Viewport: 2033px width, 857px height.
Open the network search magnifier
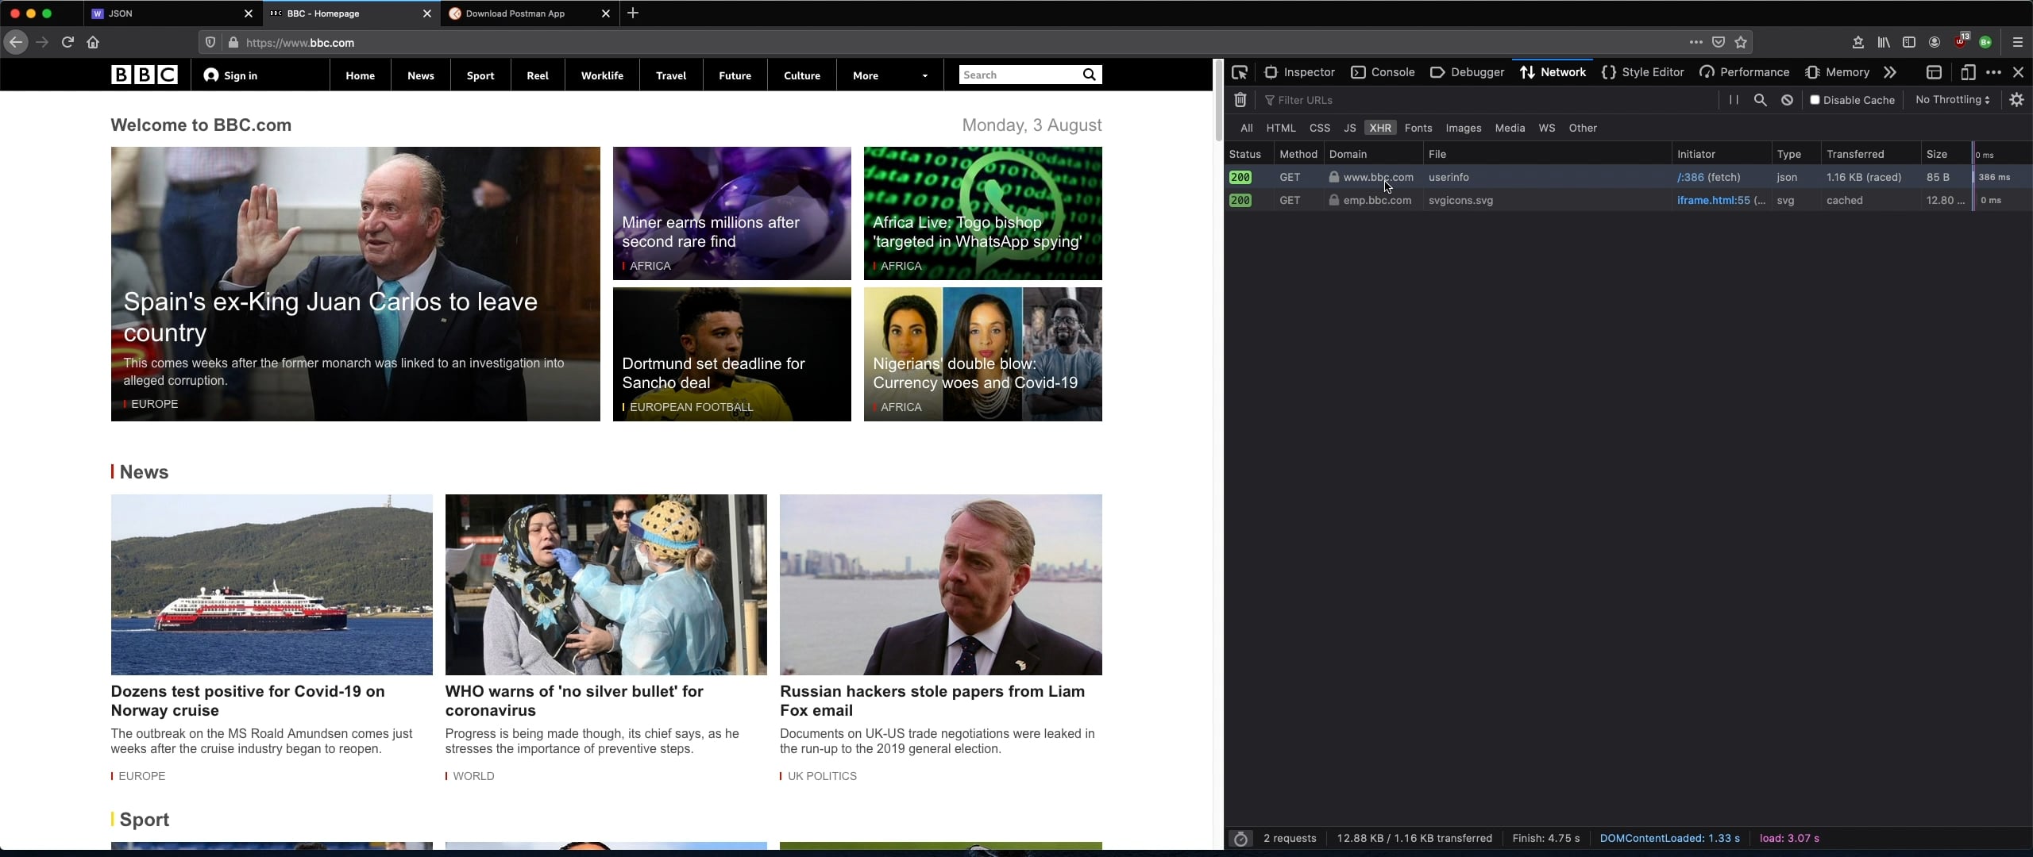pyautogui.click(x=1760, y=100)
